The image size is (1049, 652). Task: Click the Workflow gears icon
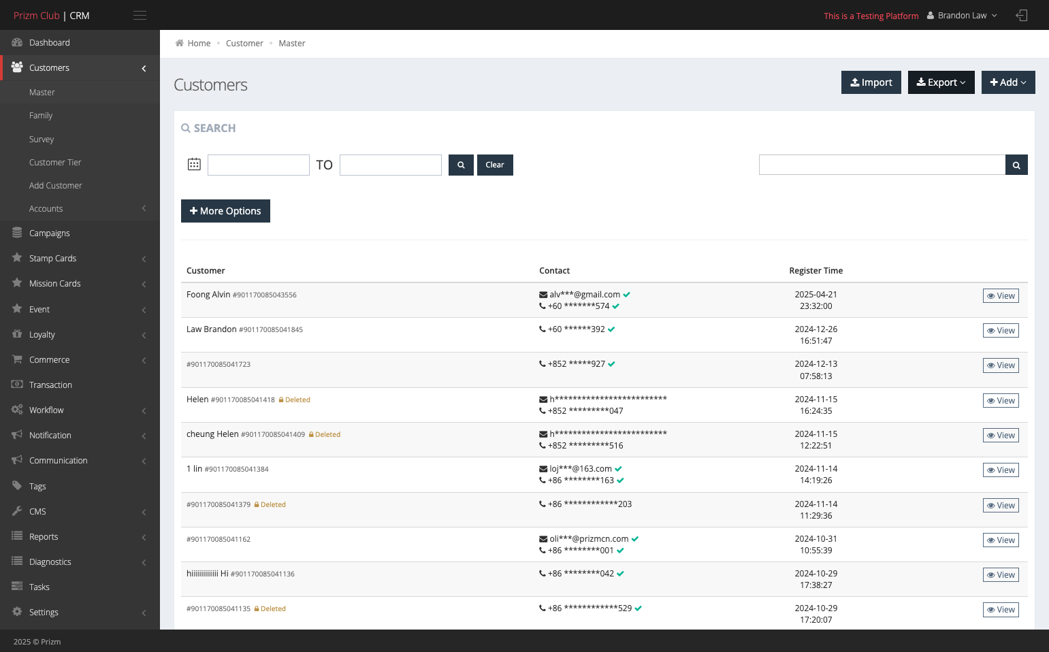(17, 410)
